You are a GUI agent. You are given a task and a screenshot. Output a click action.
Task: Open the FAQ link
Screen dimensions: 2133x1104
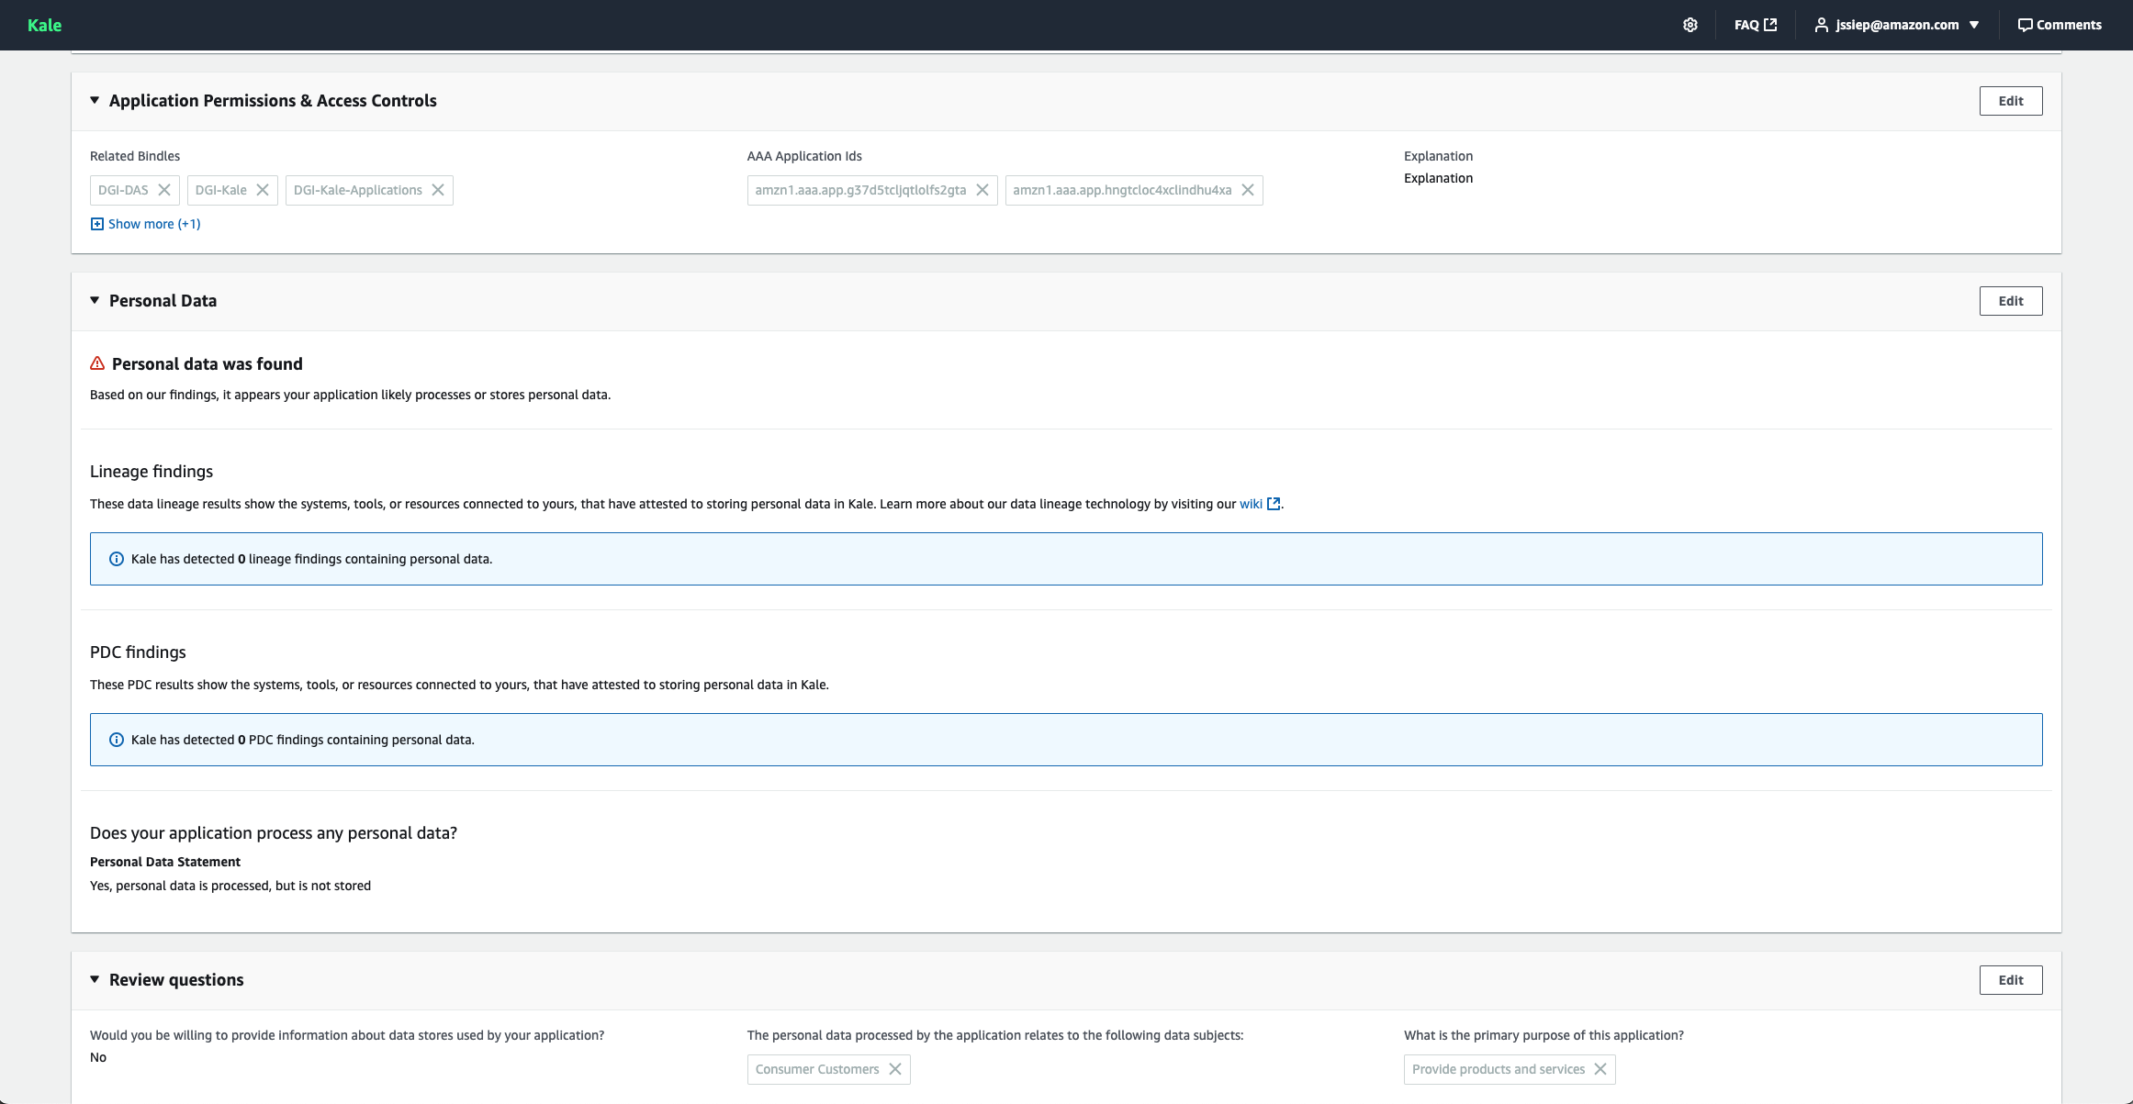tap(1755, 25)
